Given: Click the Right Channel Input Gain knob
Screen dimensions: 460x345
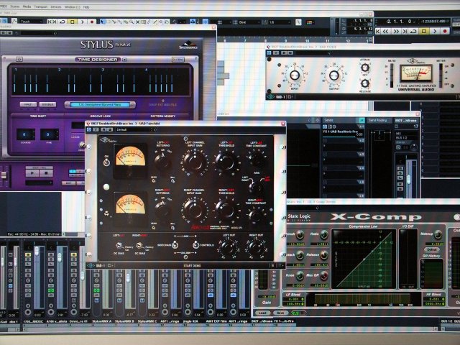Looking at the screenshot, I should (193, 210).
